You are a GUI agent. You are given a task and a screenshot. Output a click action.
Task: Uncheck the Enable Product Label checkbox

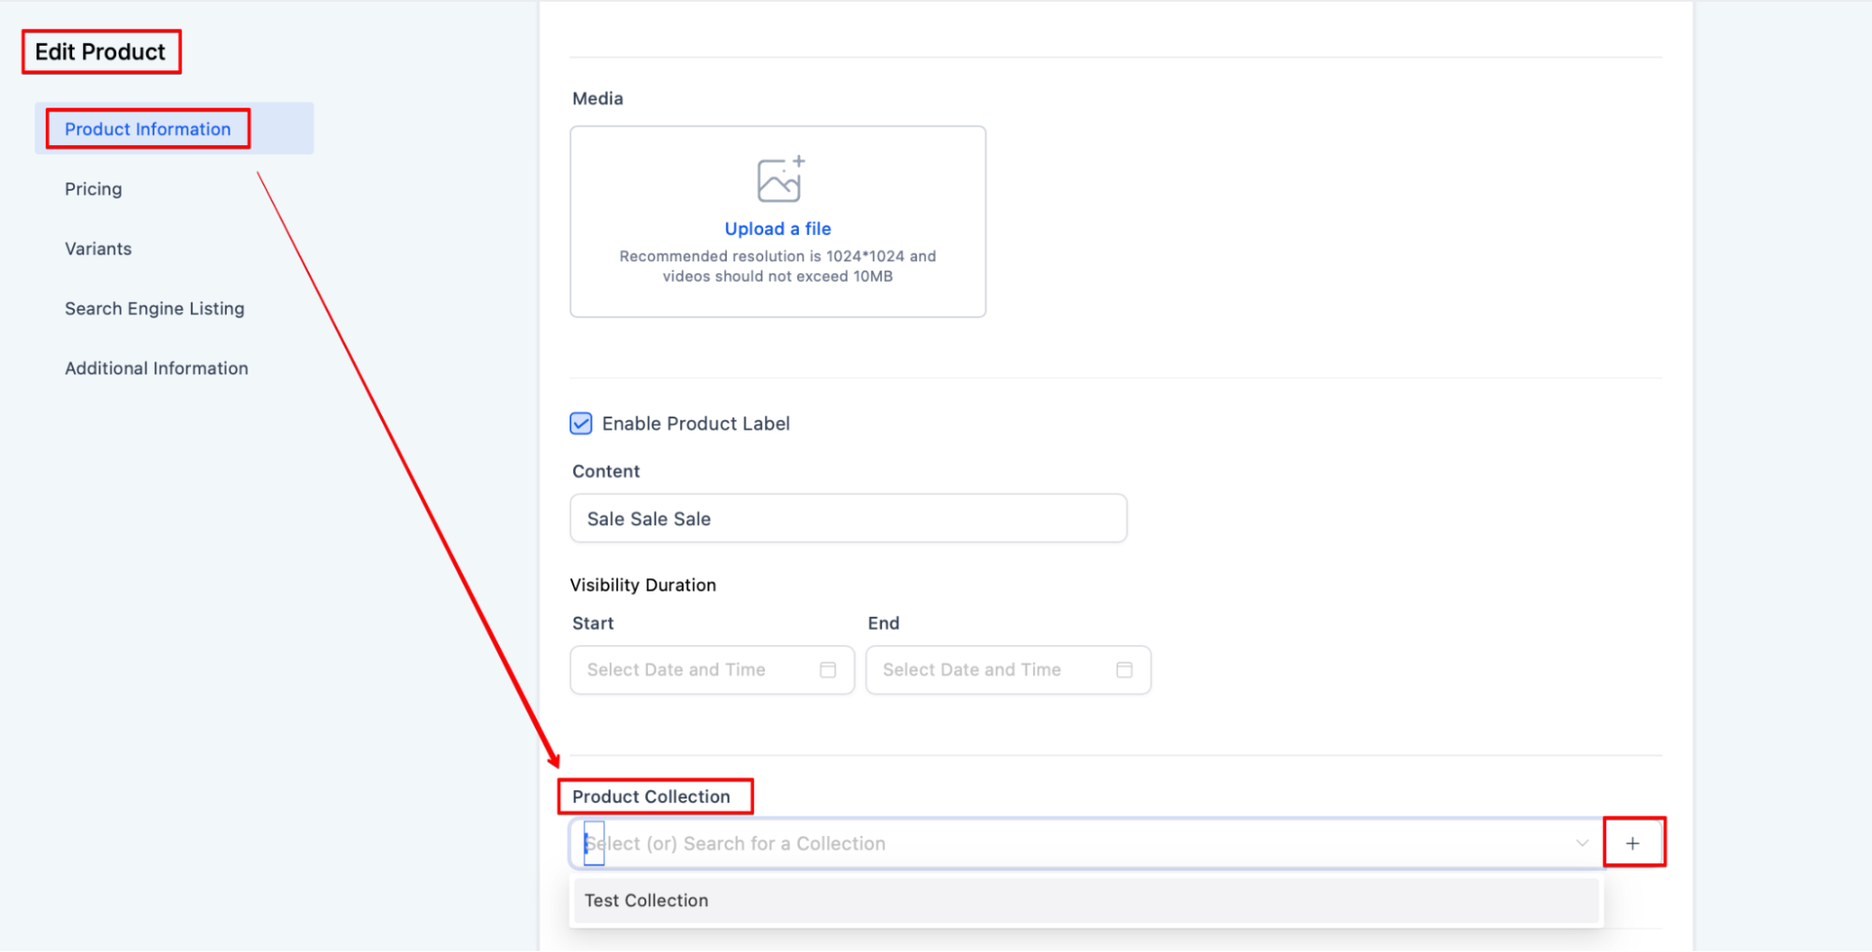click(582, 424)
